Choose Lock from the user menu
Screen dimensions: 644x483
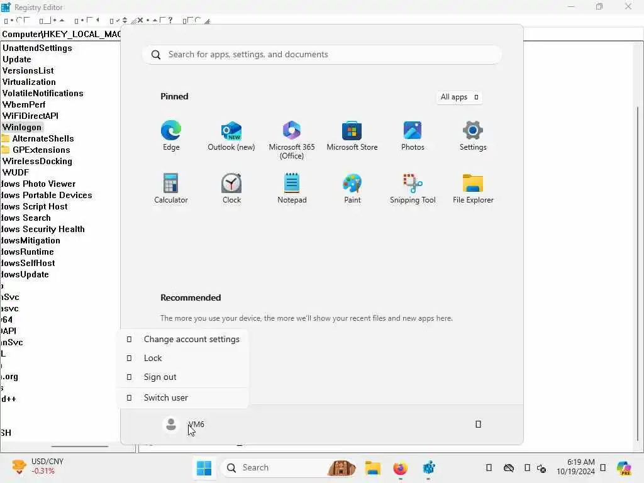pos(183,358)
